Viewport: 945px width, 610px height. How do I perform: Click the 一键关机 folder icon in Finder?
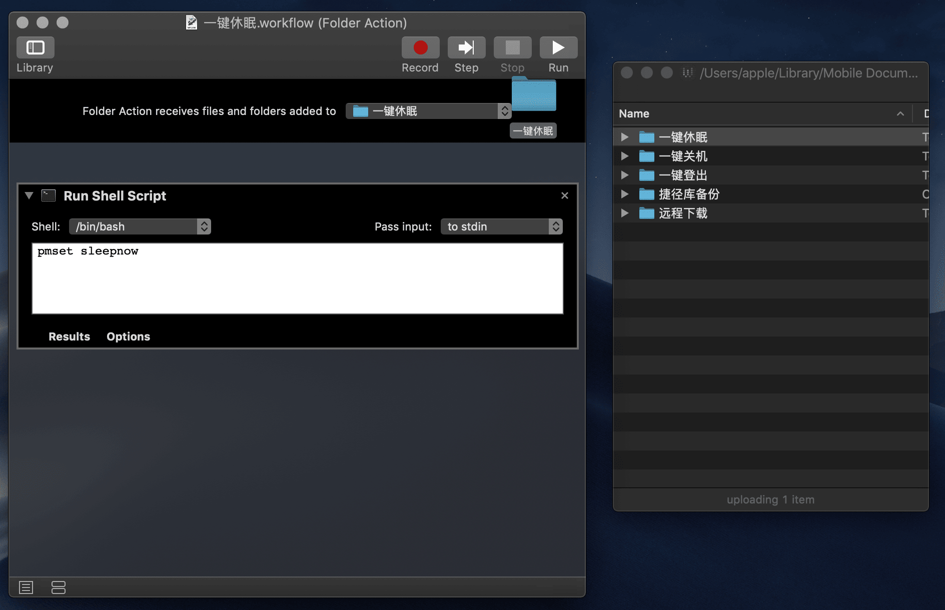click(x=647, y=156)
